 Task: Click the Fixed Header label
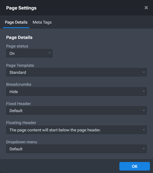click(19, 103)
